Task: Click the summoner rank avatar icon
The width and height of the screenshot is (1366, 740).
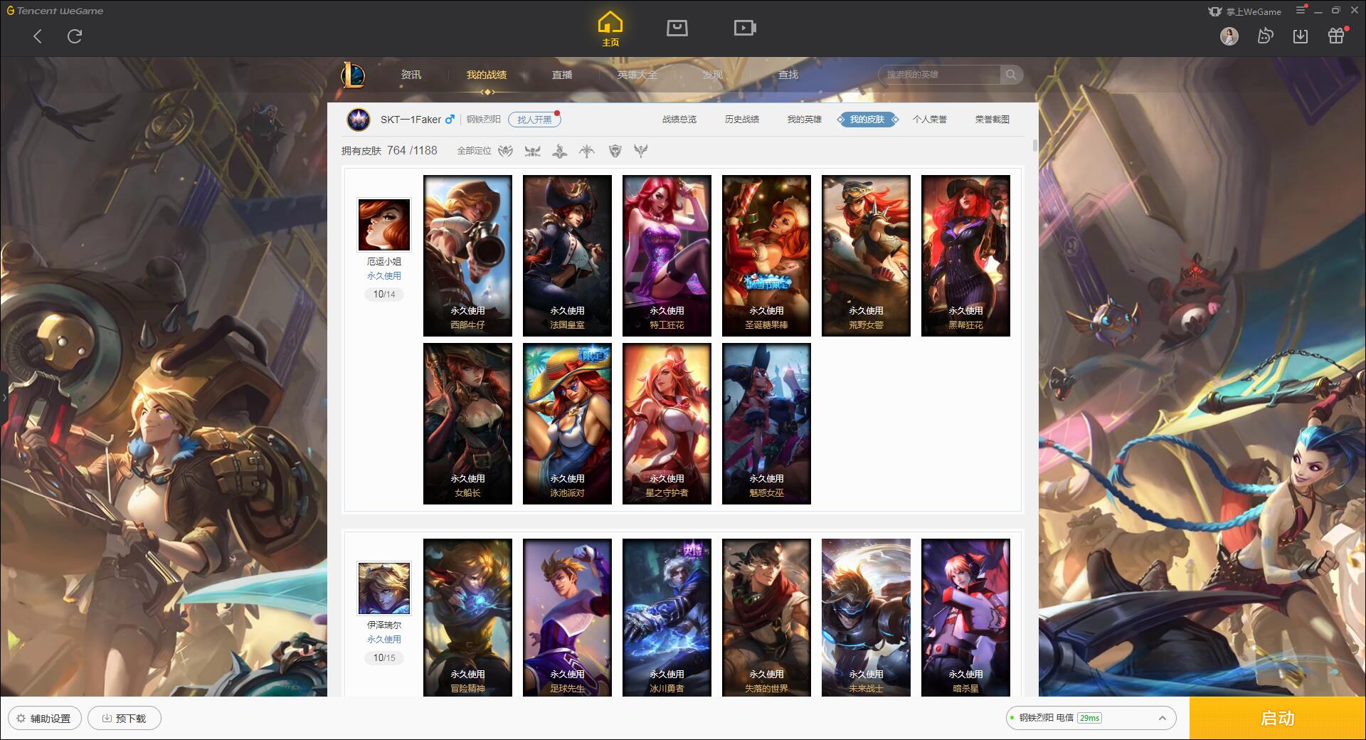Action: [x=359, y=120]
